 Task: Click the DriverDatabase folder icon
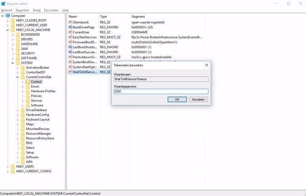(23, 110)
